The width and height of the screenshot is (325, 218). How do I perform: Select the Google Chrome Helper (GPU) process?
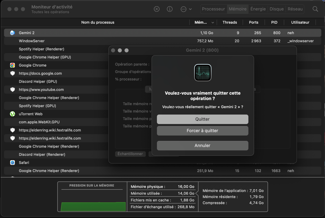click(45, 57)
